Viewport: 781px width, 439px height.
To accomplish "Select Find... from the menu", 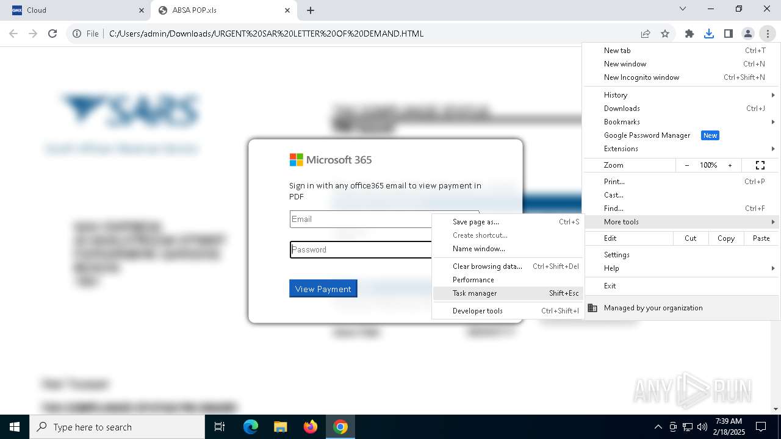I will pyautogui.click(x=681, y=209).
